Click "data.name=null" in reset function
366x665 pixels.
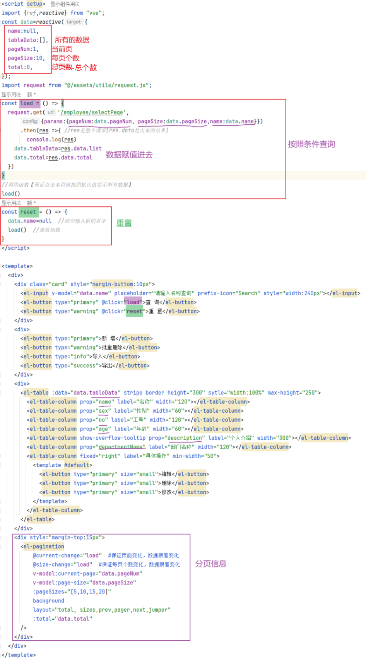30,221
